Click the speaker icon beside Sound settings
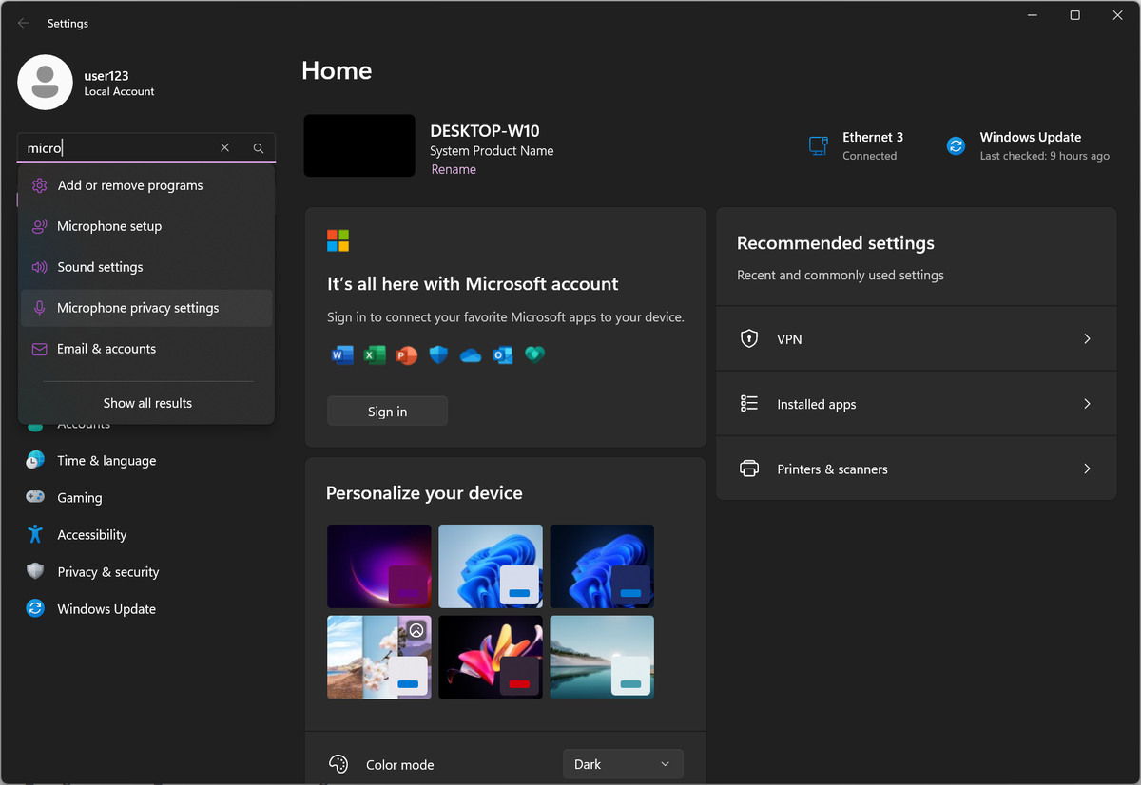1141x785 pixels. pos(39,267)
